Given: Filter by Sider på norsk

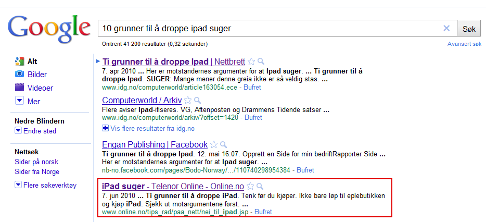Looking at the screenshot, I should tap(36, 162).
